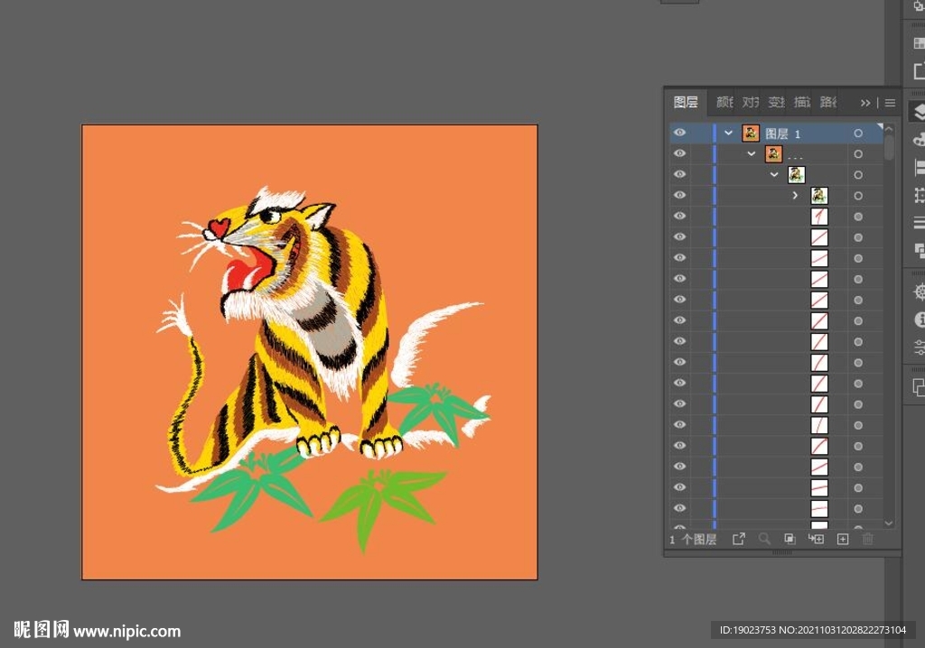
Task: Open the Swatches palette icon in dock
Action: (919, 42)
